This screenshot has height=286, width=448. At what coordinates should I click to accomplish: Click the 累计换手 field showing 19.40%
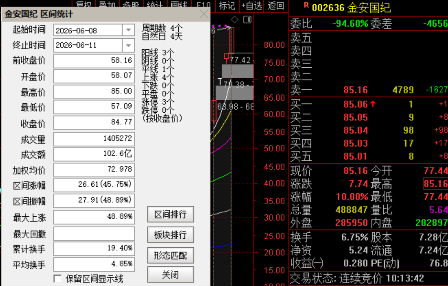pyautogui.click(x=94, y=249)
